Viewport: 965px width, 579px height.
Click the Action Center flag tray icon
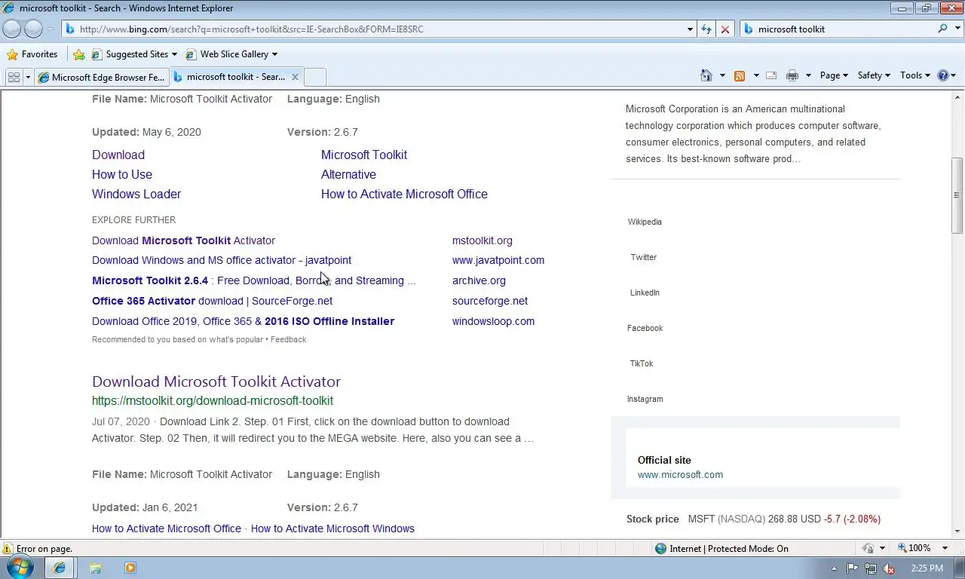tap(853, 568)
